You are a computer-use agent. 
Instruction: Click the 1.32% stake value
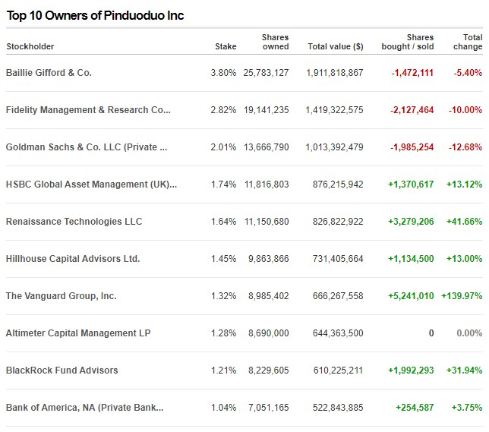[x=223, y=295]
